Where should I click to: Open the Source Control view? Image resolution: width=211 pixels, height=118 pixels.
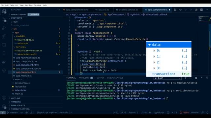[x=4, y=20]
